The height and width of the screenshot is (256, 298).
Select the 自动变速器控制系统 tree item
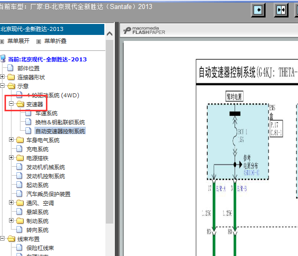pyautogui.click(x=60, y=131)
